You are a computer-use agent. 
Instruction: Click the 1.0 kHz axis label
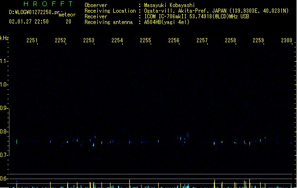pyautogui.click(x=3, y=85)
